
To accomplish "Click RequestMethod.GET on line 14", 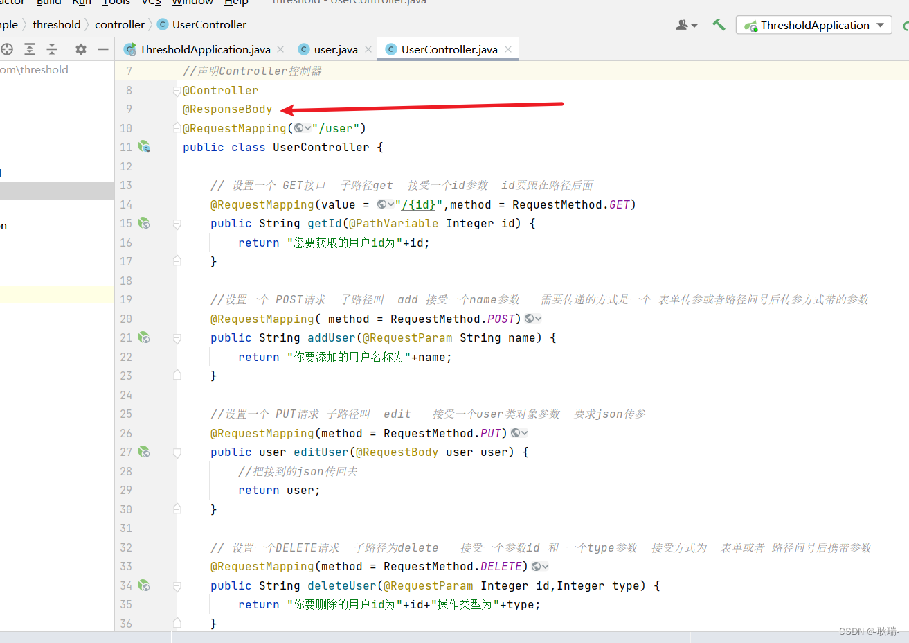I will pos(571,204).
